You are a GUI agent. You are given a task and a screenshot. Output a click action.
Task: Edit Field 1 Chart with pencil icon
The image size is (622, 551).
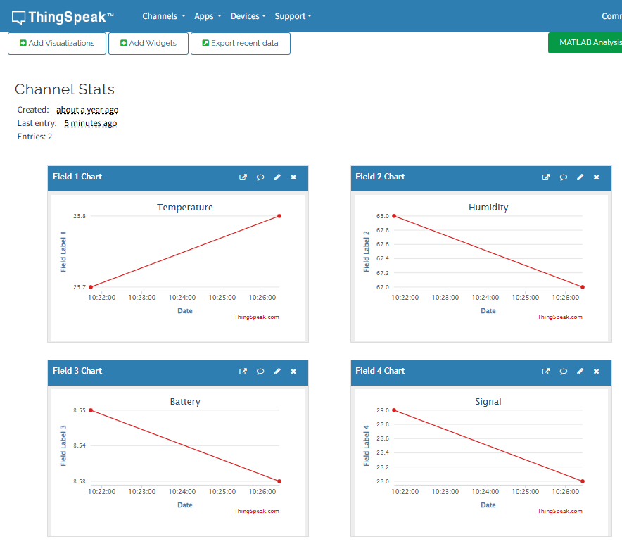point(277,177)
